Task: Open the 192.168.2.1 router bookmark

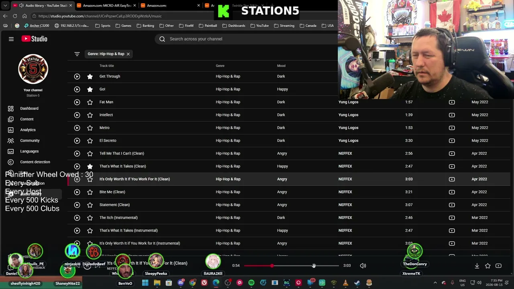Action: point(71,26)
